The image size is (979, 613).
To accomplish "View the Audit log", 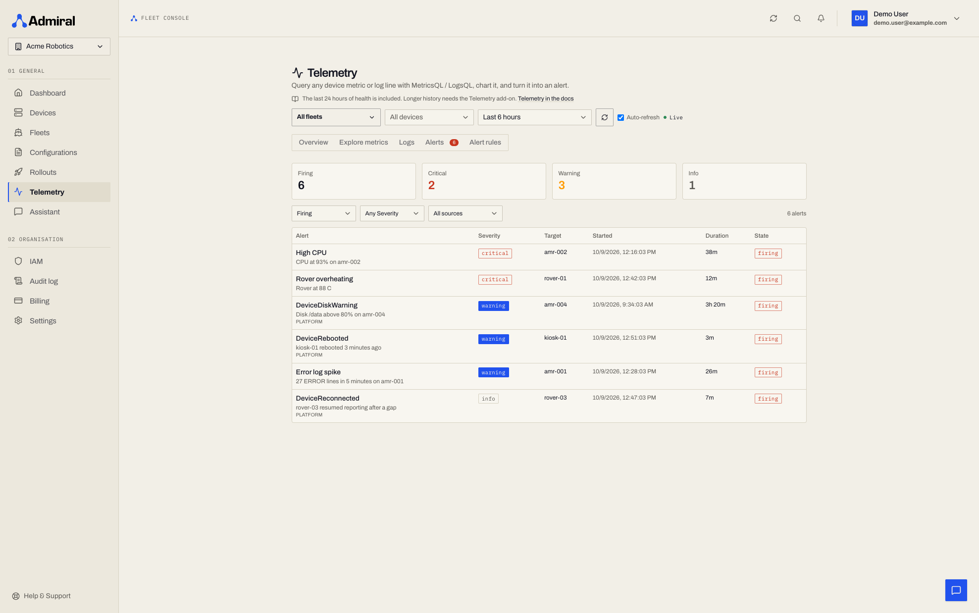I will click(x=59, y=281).
